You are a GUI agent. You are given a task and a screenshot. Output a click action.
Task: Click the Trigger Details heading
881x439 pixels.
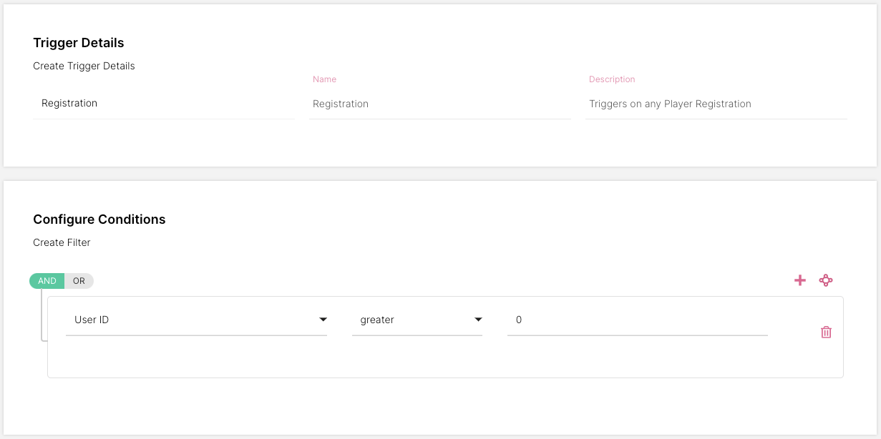(x=79, y=43)
